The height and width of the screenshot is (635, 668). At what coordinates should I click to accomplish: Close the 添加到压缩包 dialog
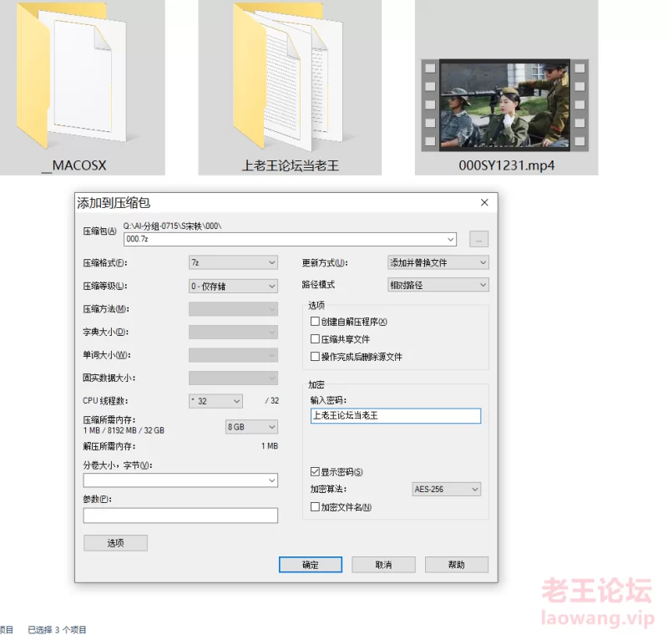[484, 202]
